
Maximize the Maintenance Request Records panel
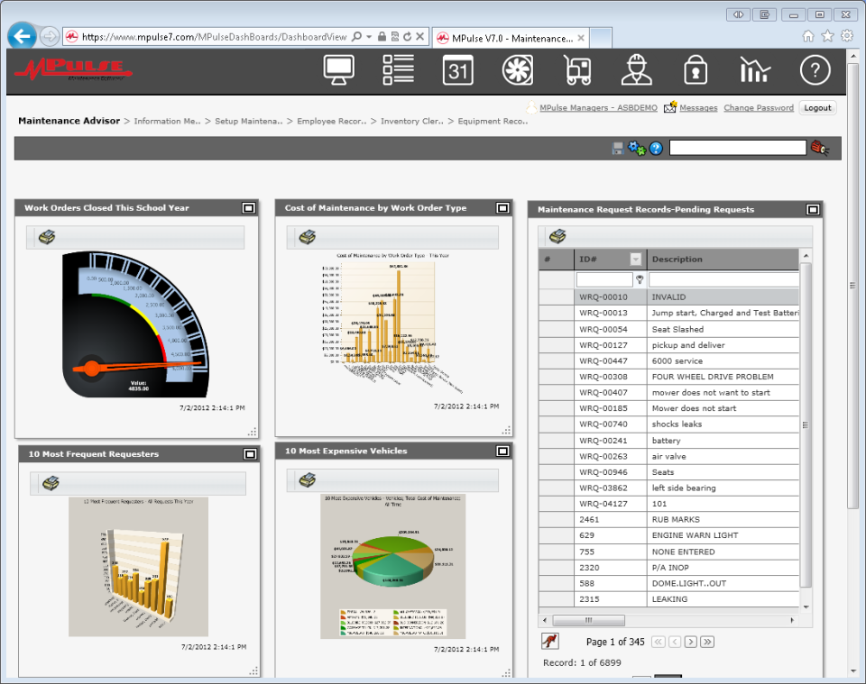click(x=813, y=209)
